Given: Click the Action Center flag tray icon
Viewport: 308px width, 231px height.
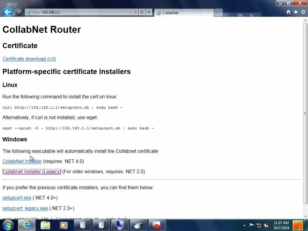Looking at the screenshot, I should 252,225.
